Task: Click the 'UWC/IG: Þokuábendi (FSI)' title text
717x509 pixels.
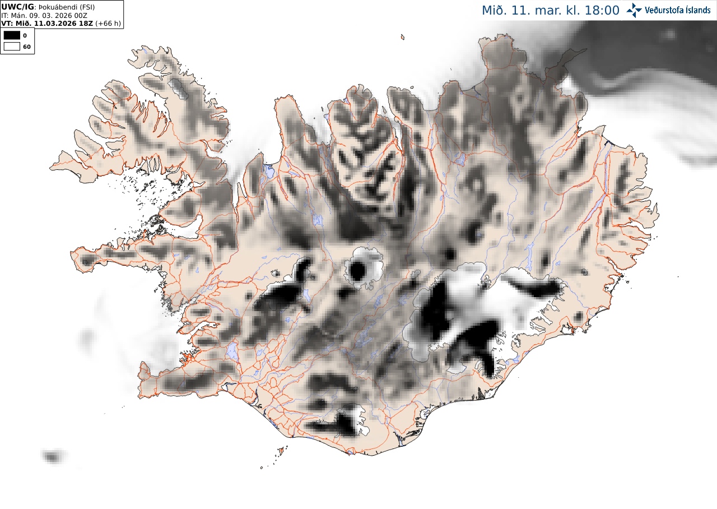Action: tap(48, 7)
